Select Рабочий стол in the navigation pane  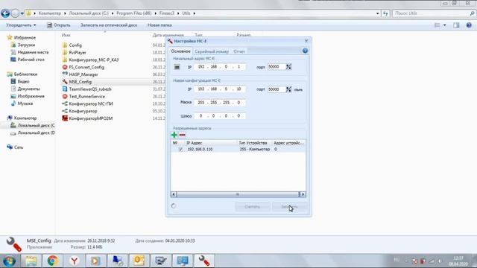pos(28,60)
